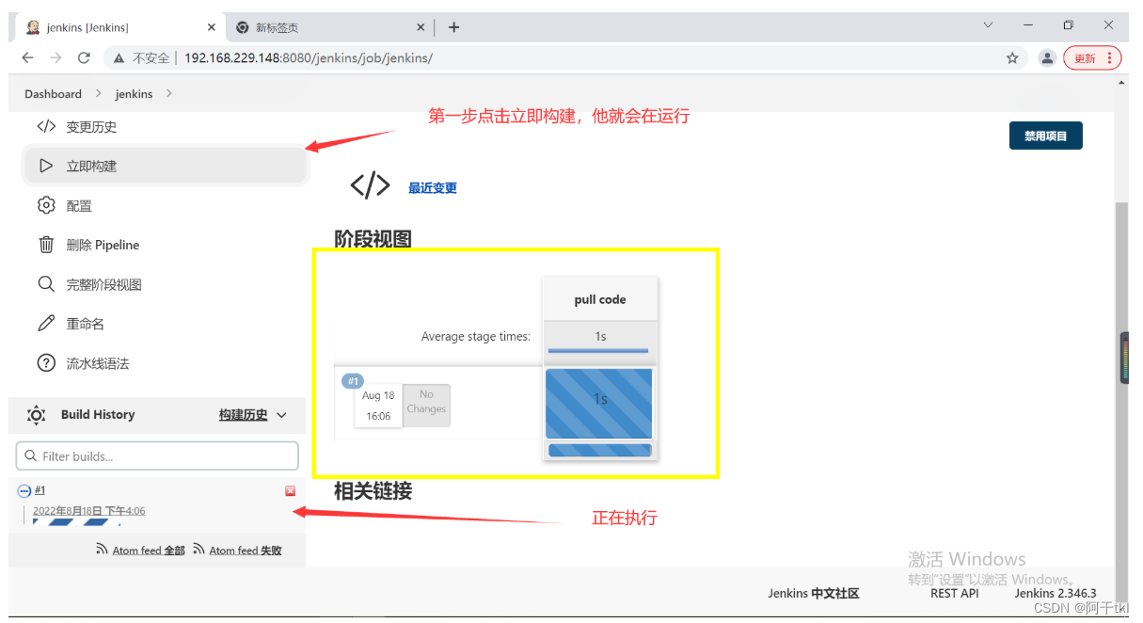Screen dimensions: 1143x623
Task: Open the 完整阶段视图 magnifier icon
Action: 46,284
